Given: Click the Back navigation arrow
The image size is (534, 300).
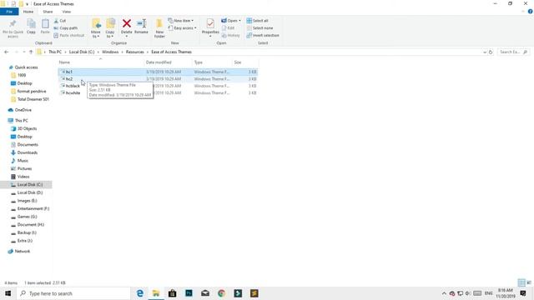Looking at the screenshot, I should pos(7,52).
